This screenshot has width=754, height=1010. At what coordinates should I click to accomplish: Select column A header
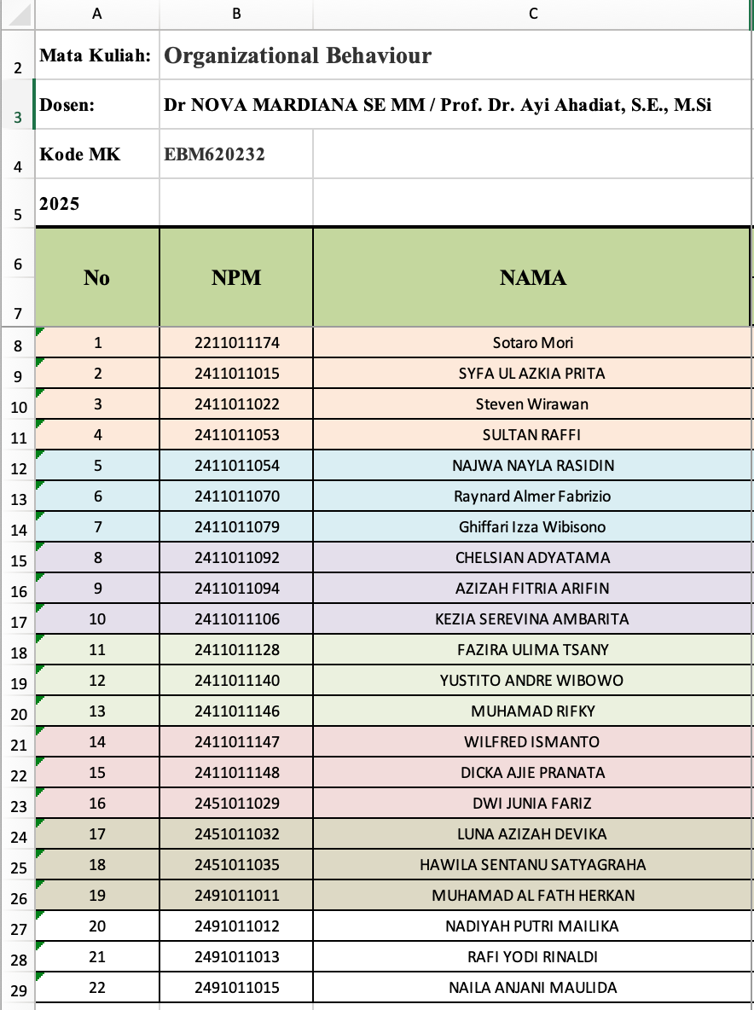tap(96, 13)
